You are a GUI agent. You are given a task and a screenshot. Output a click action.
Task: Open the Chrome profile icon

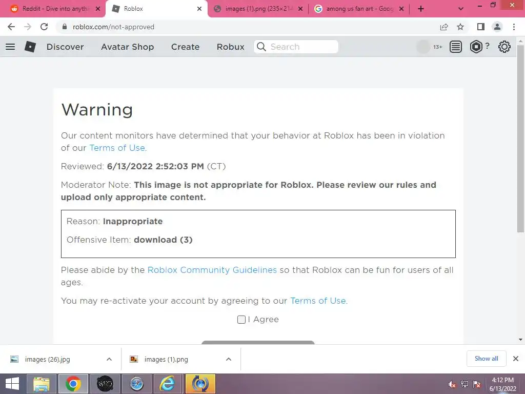pos(497,27)
